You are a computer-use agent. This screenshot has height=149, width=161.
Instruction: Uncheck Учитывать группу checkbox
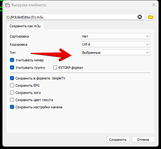(x=12, y=68)
